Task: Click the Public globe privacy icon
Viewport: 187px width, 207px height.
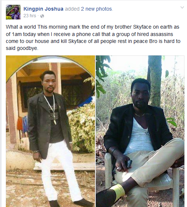Action: pos(42,16)
